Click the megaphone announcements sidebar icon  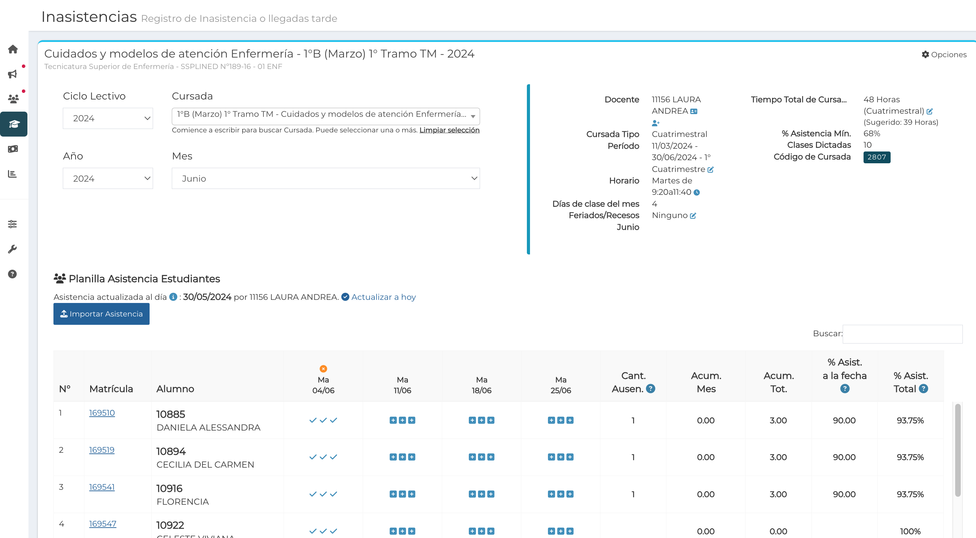(x=13, y=74)
